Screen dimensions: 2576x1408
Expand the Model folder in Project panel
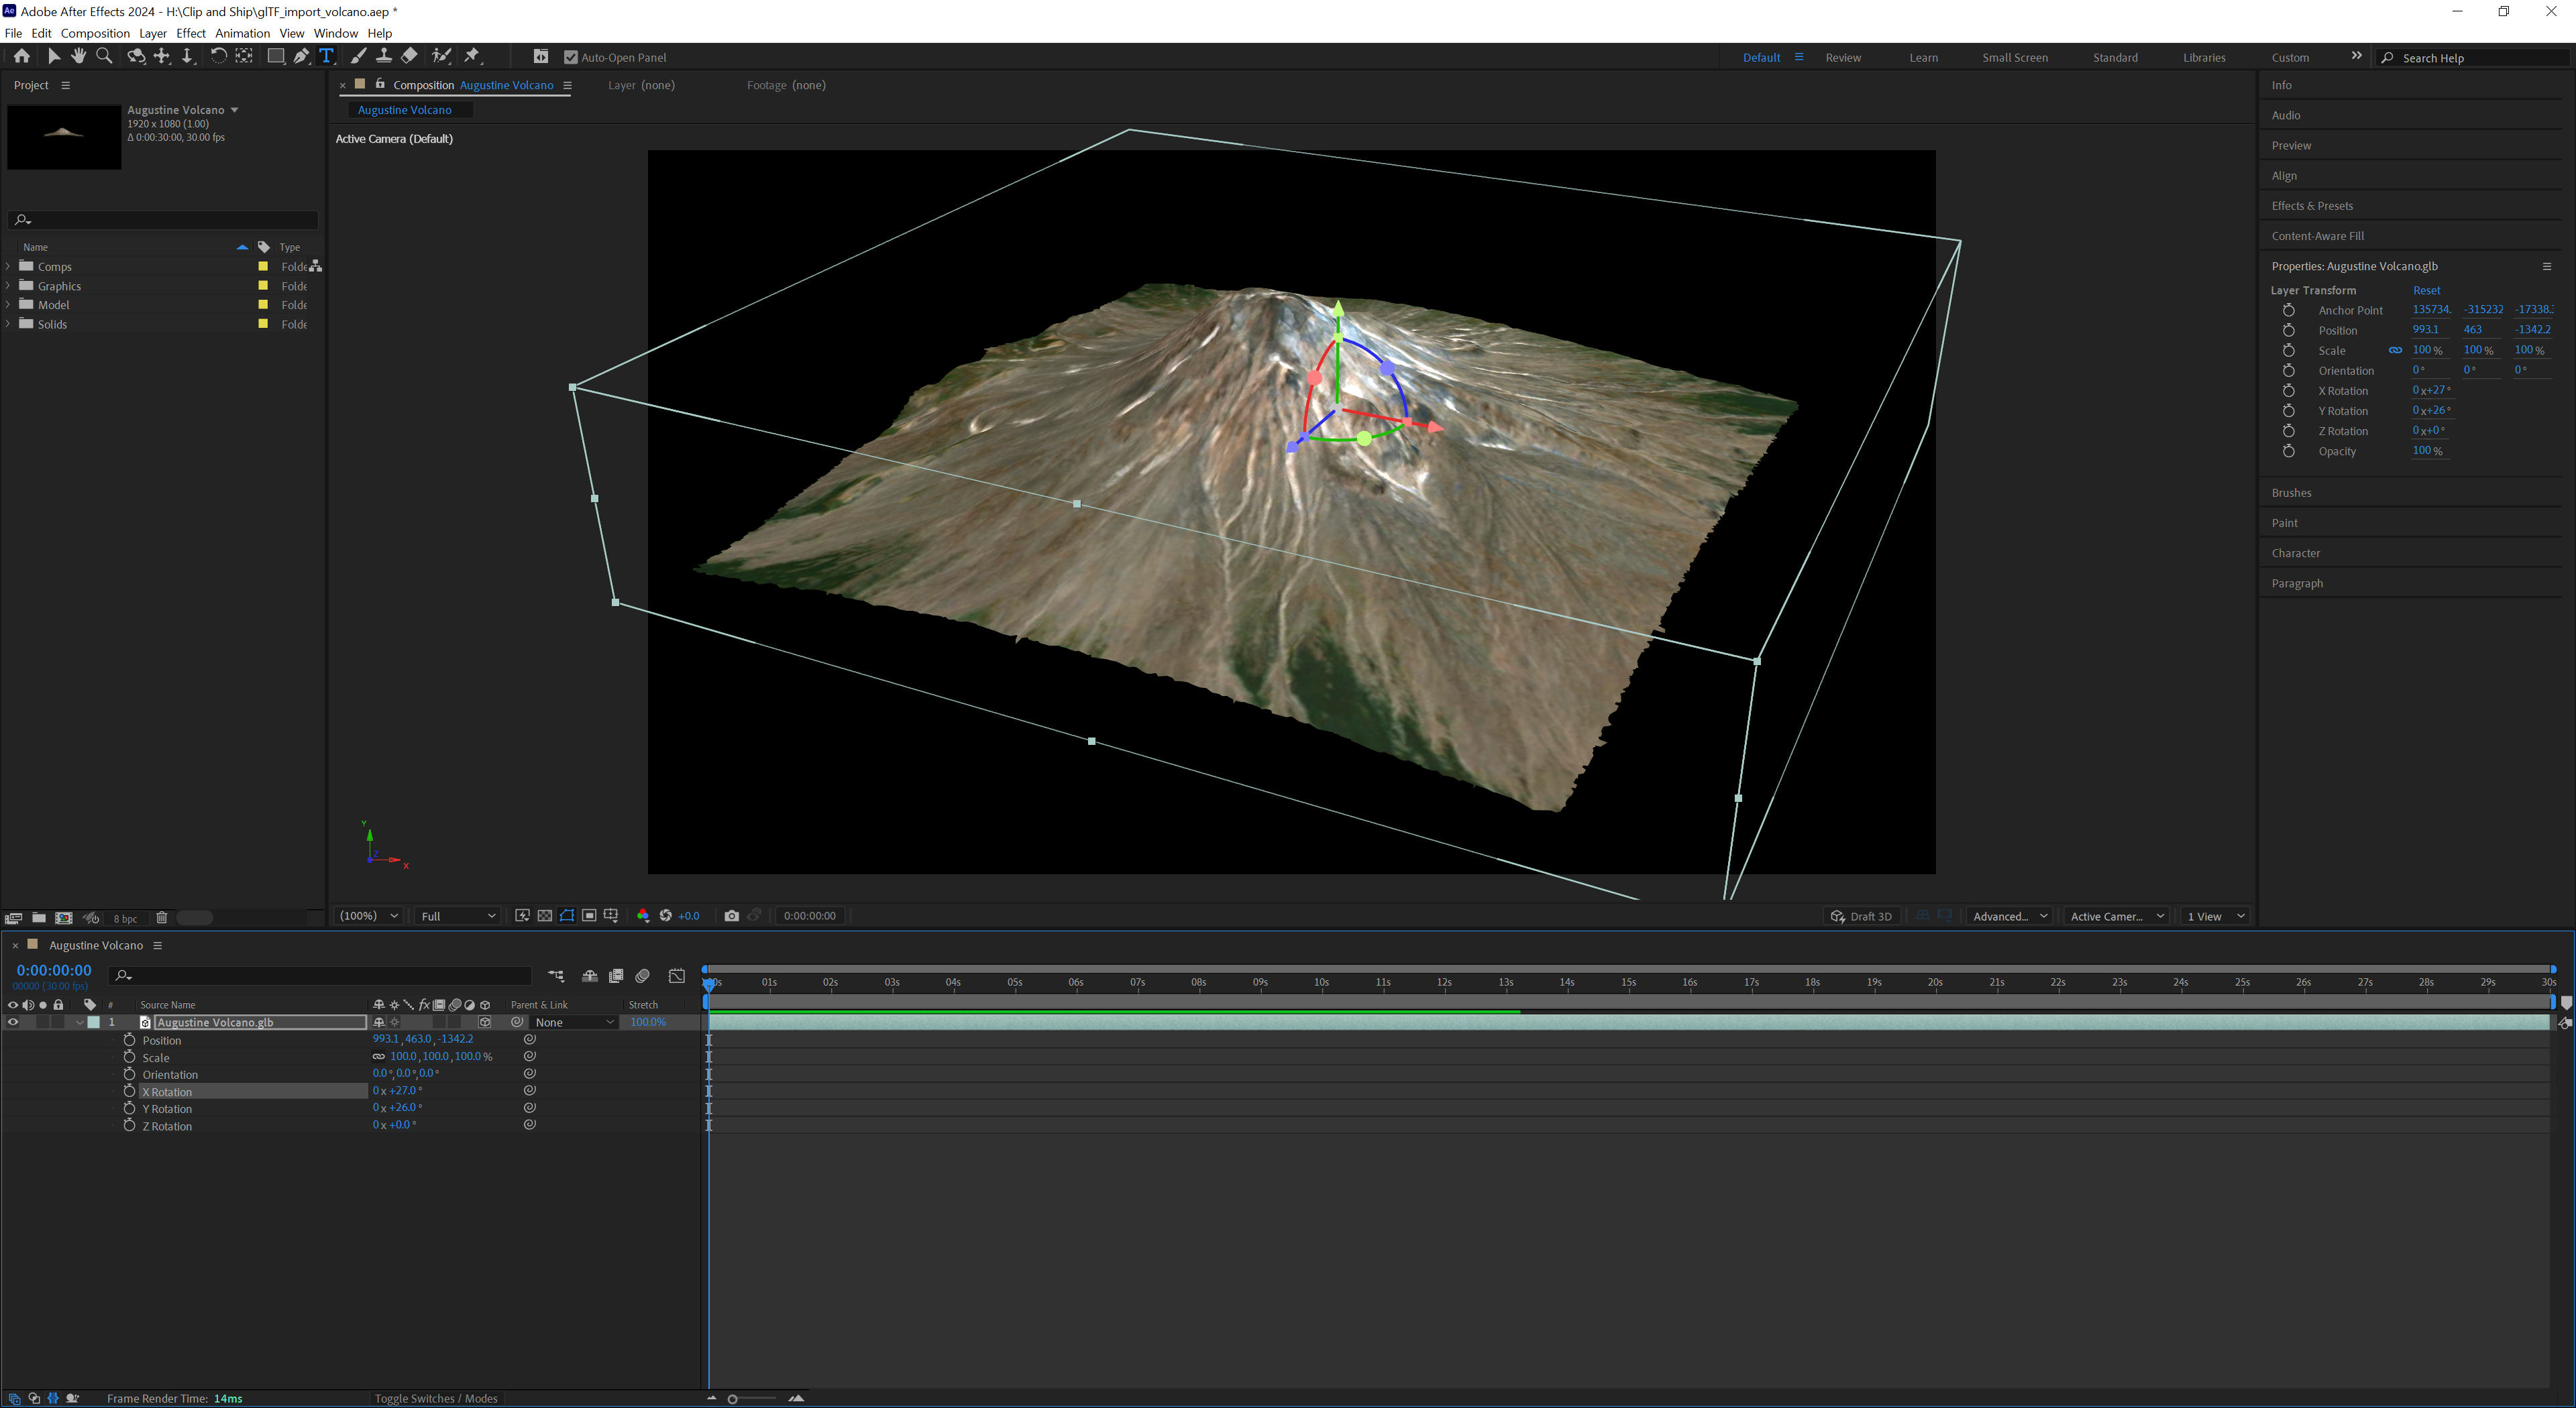(8, 305)
